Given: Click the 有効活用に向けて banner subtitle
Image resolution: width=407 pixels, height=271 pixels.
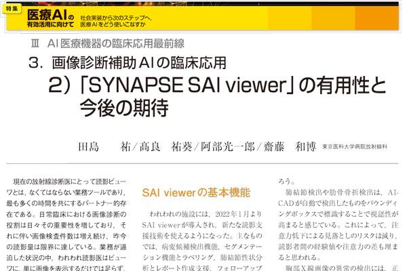Looking at the screenshot, I should click(x=50, y=24).
